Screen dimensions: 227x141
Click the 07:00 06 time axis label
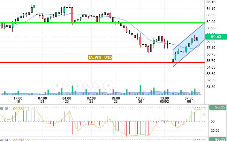[x=189, y=100]
